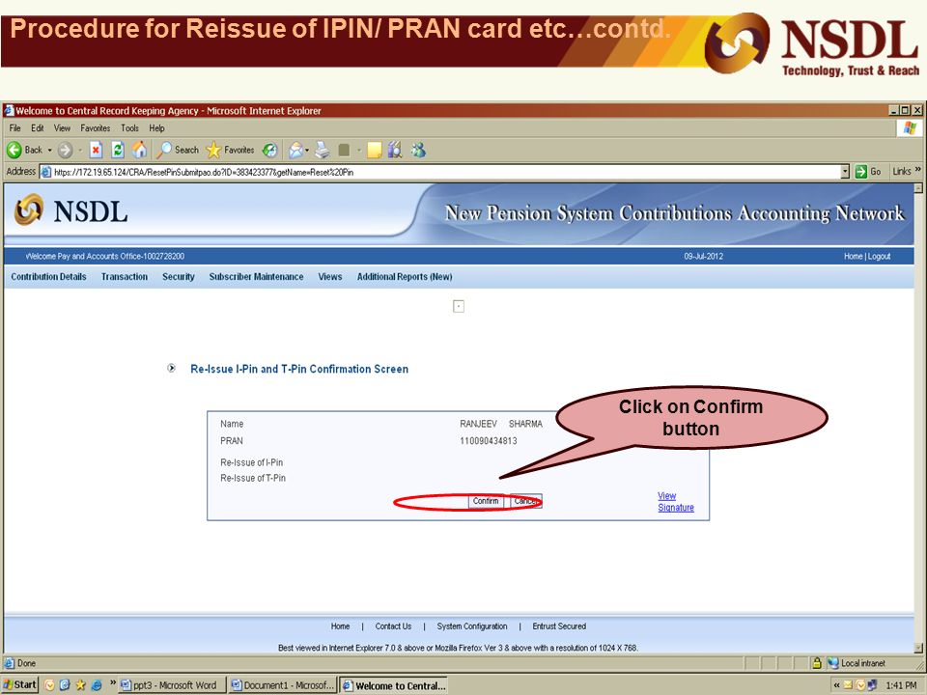Click the Entrust Secured footer link
Image resolution: width=927 pixels, height=695 pixels.
tap(559, 626)
